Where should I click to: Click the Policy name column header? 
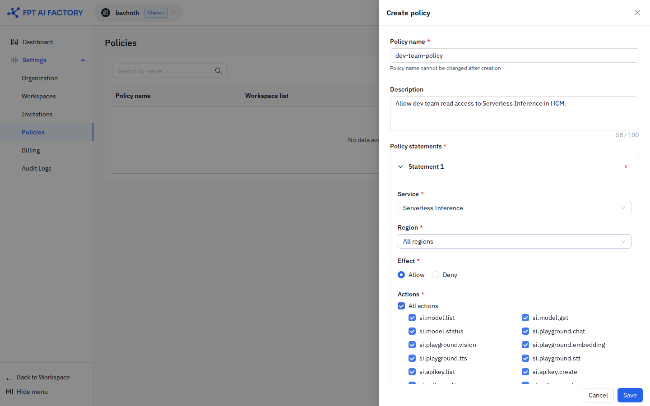(x=133, y=96)
